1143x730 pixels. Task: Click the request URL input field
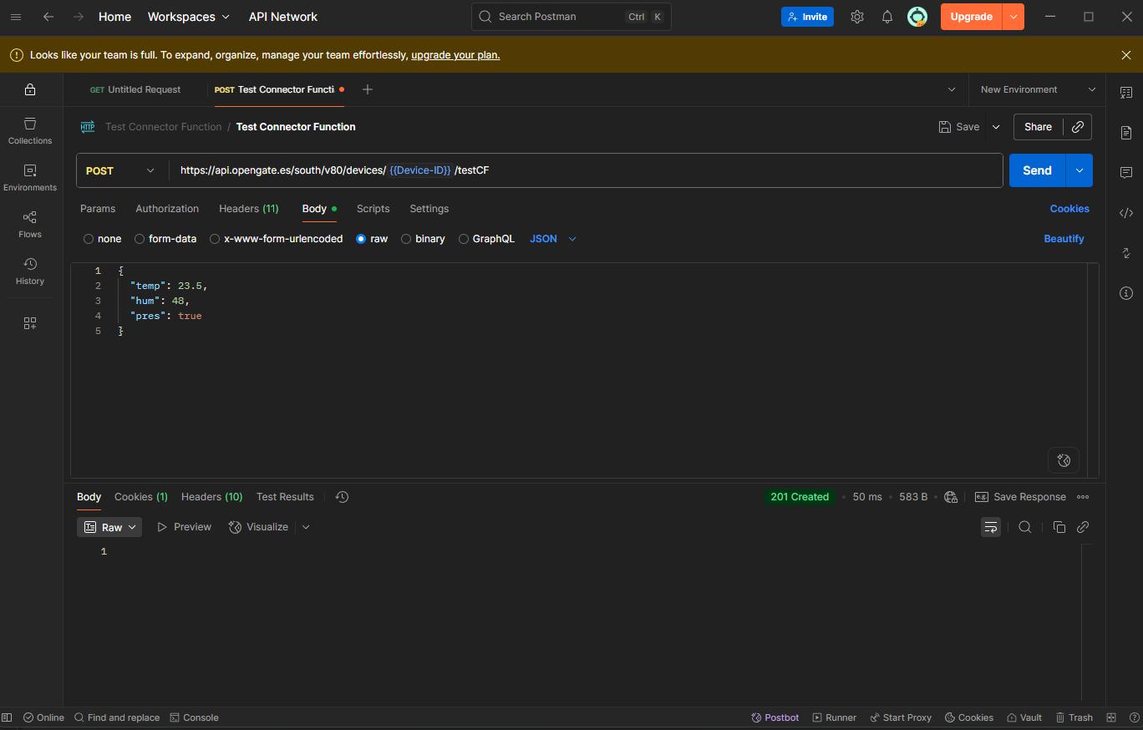(668, 170)
